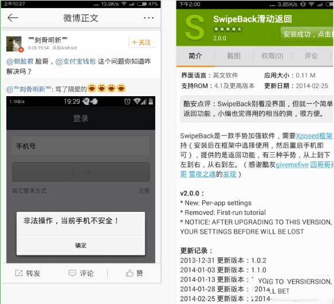Tap the 支持ROM 4.1及更高版本 text
Viewport: 334px width, 304px height.
pyautogui.click(x=218, y=86)
